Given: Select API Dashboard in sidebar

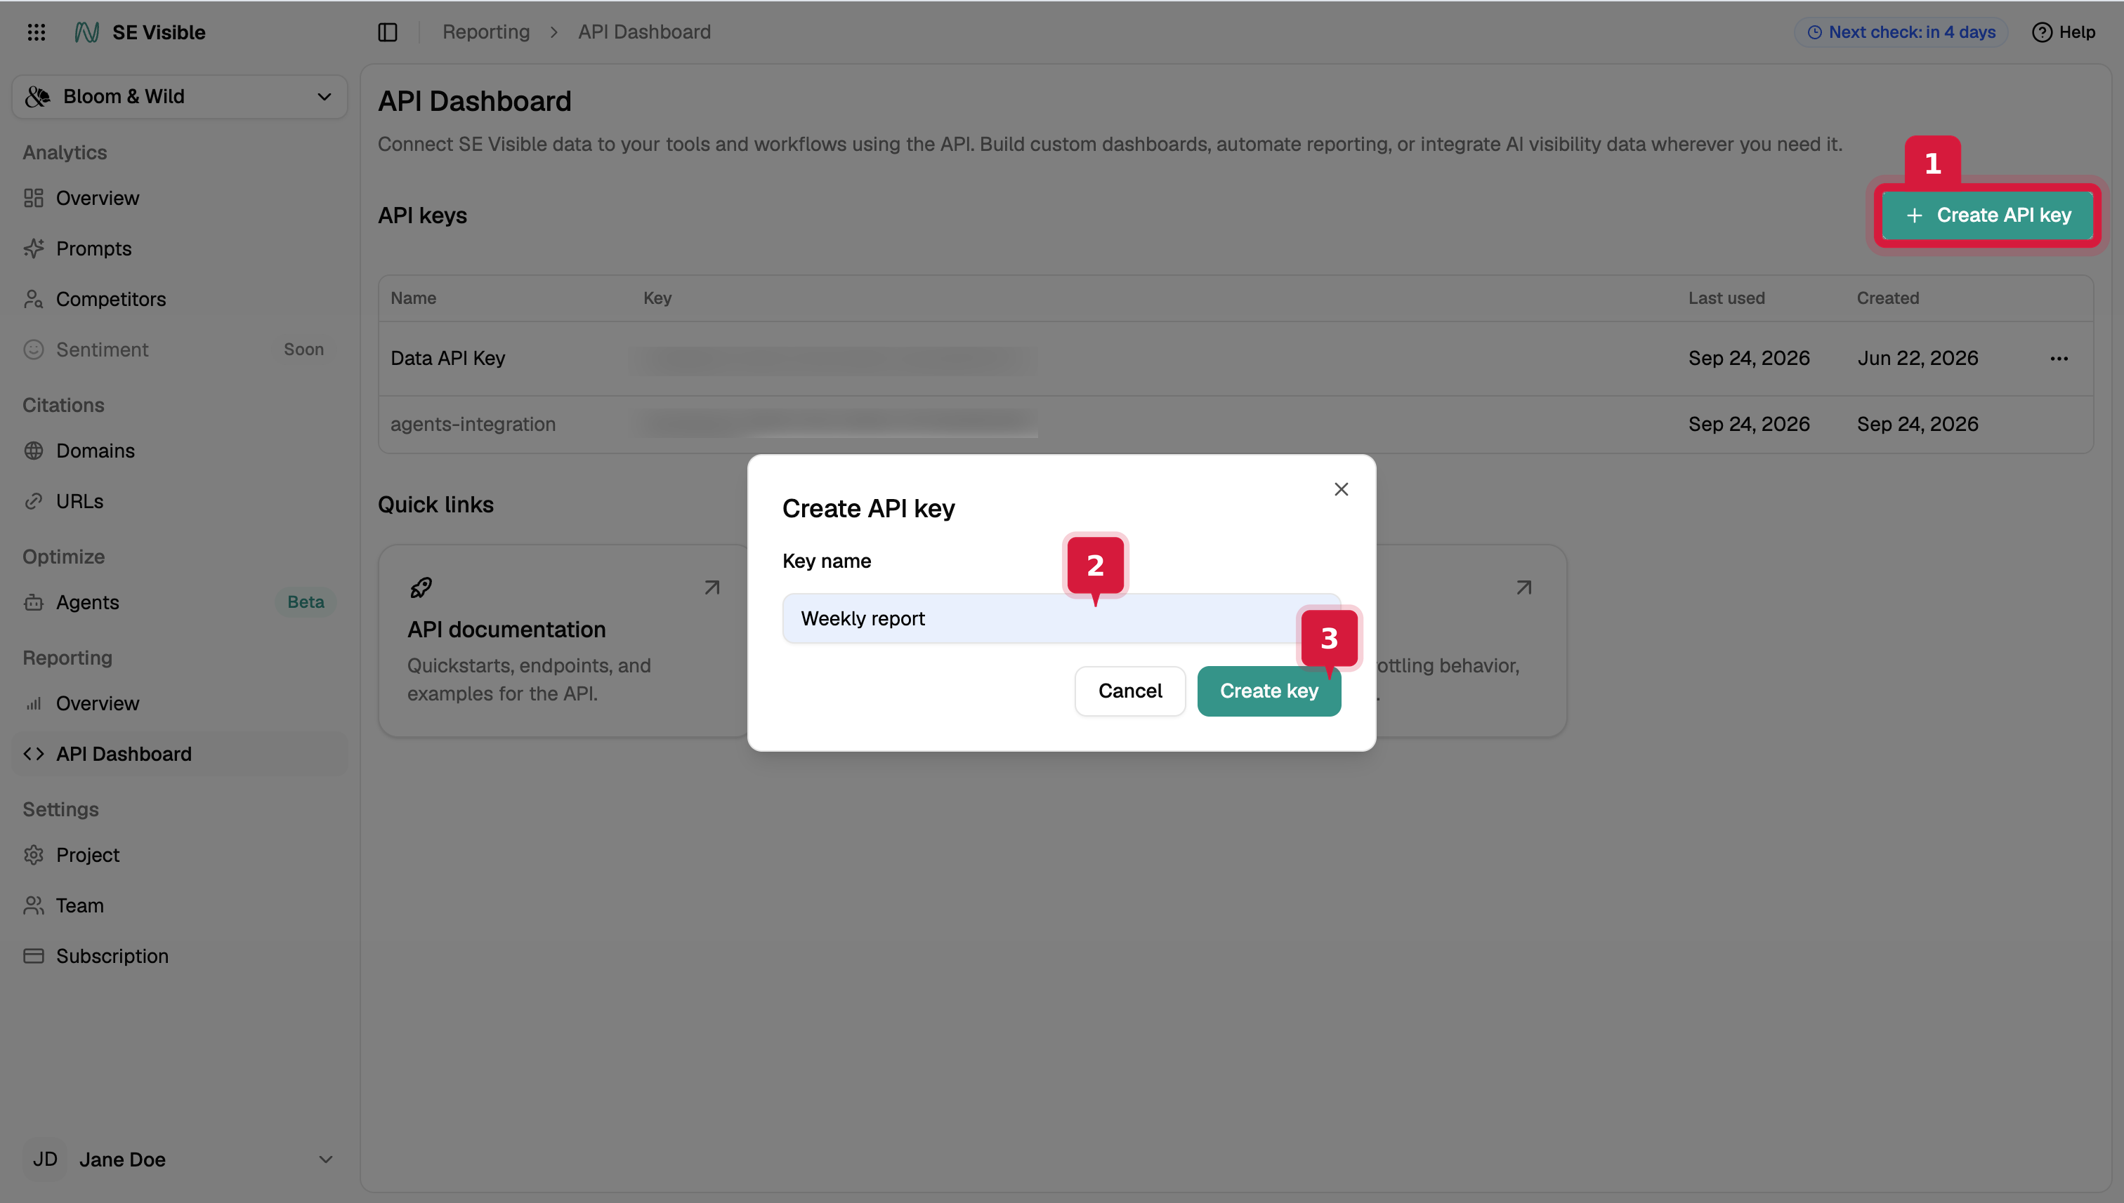Looking at the screenshot, I should (179, 754).
